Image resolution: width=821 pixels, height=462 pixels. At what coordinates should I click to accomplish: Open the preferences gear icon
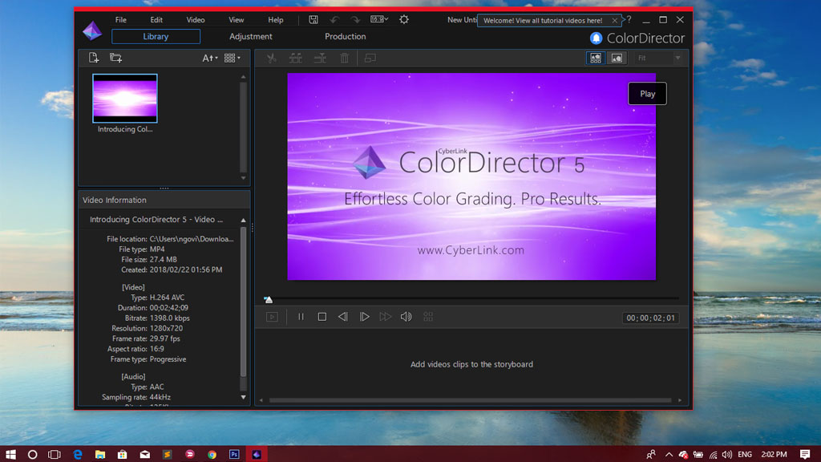pyautogui.click(x=403, y=19)
